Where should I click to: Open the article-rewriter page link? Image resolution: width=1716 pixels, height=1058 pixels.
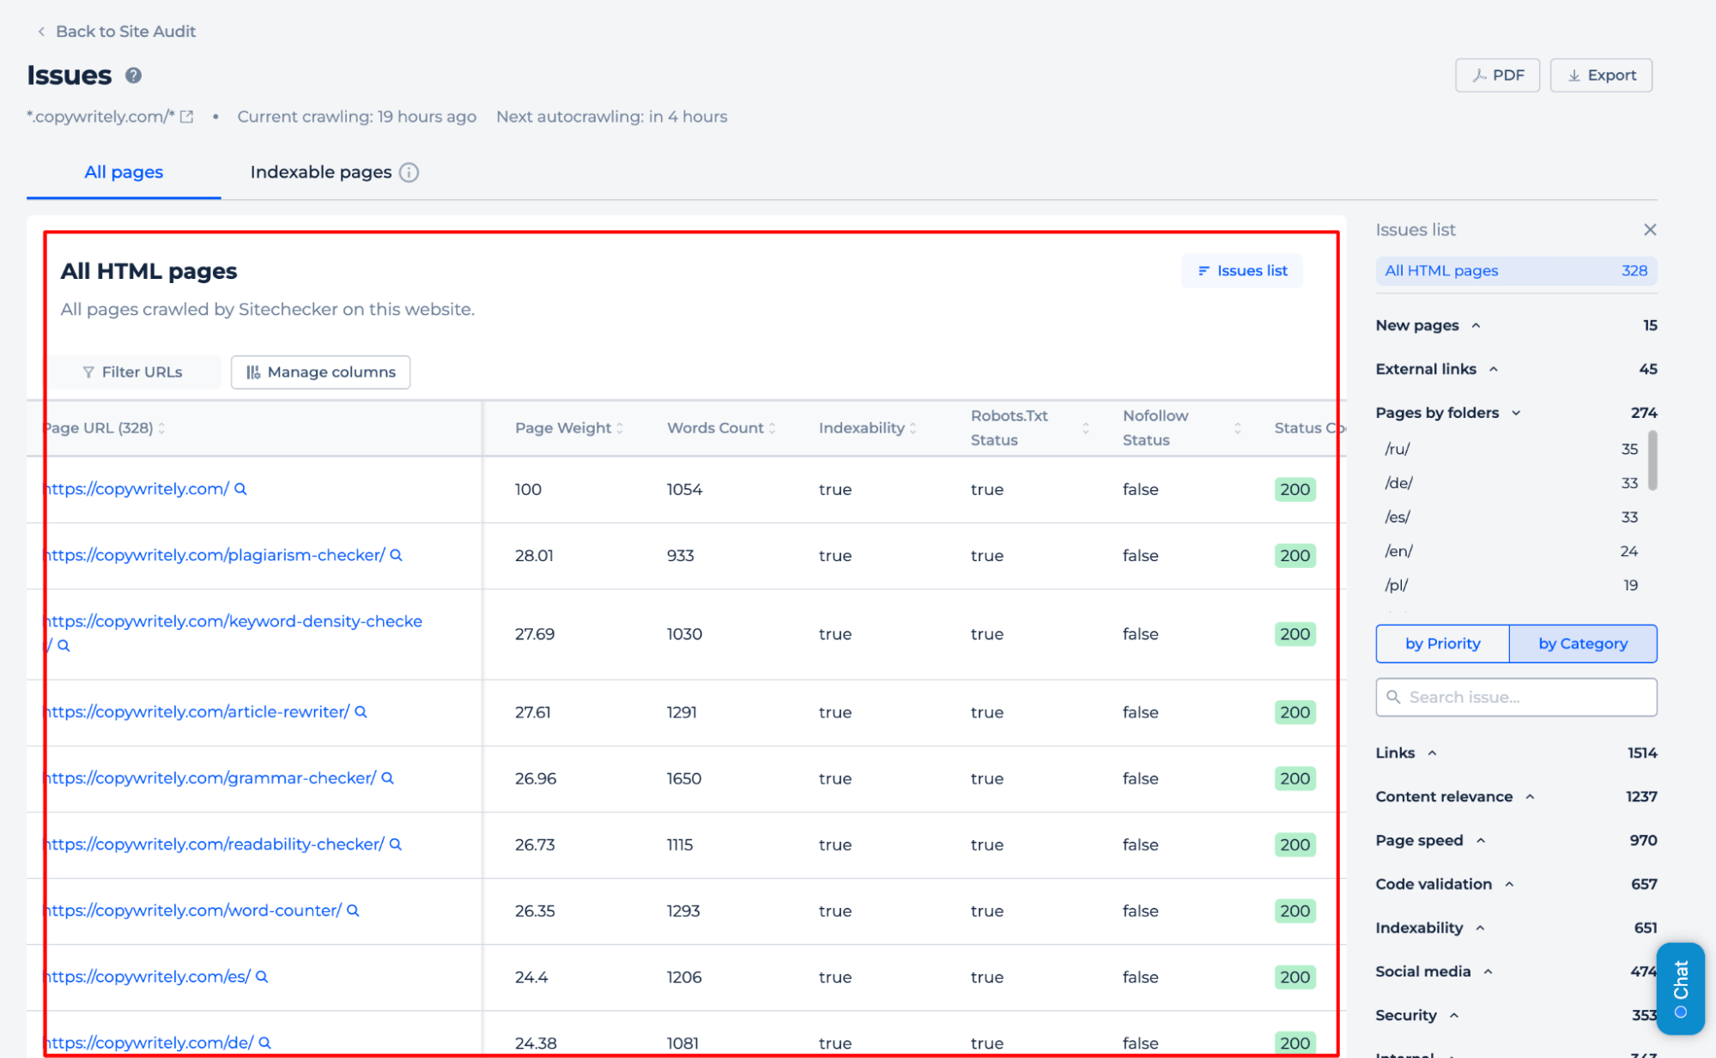(197, 712)
